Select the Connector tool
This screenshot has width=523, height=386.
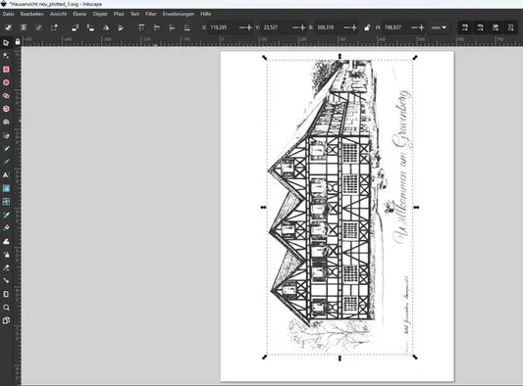pos(6,281)
